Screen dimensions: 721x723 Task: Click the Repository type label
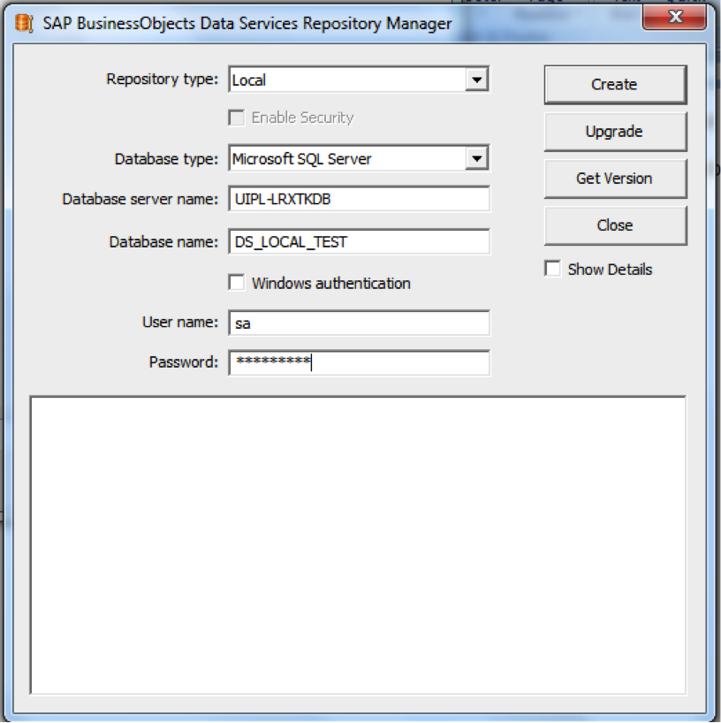(163, 80)
